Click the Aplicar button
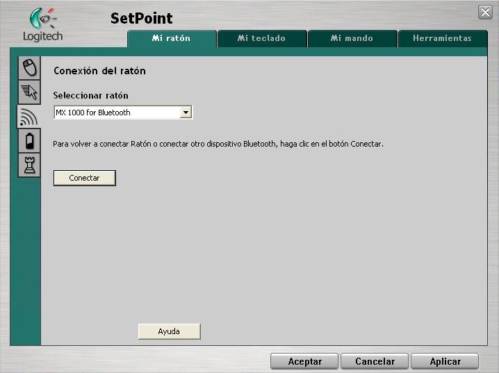499x373 pixels. pyautogui.click(x=445, y=361)
